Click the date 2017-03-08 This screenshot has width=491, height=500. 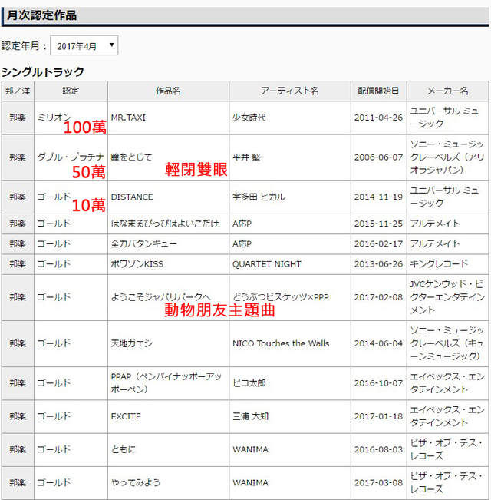[x=378, y=483]
